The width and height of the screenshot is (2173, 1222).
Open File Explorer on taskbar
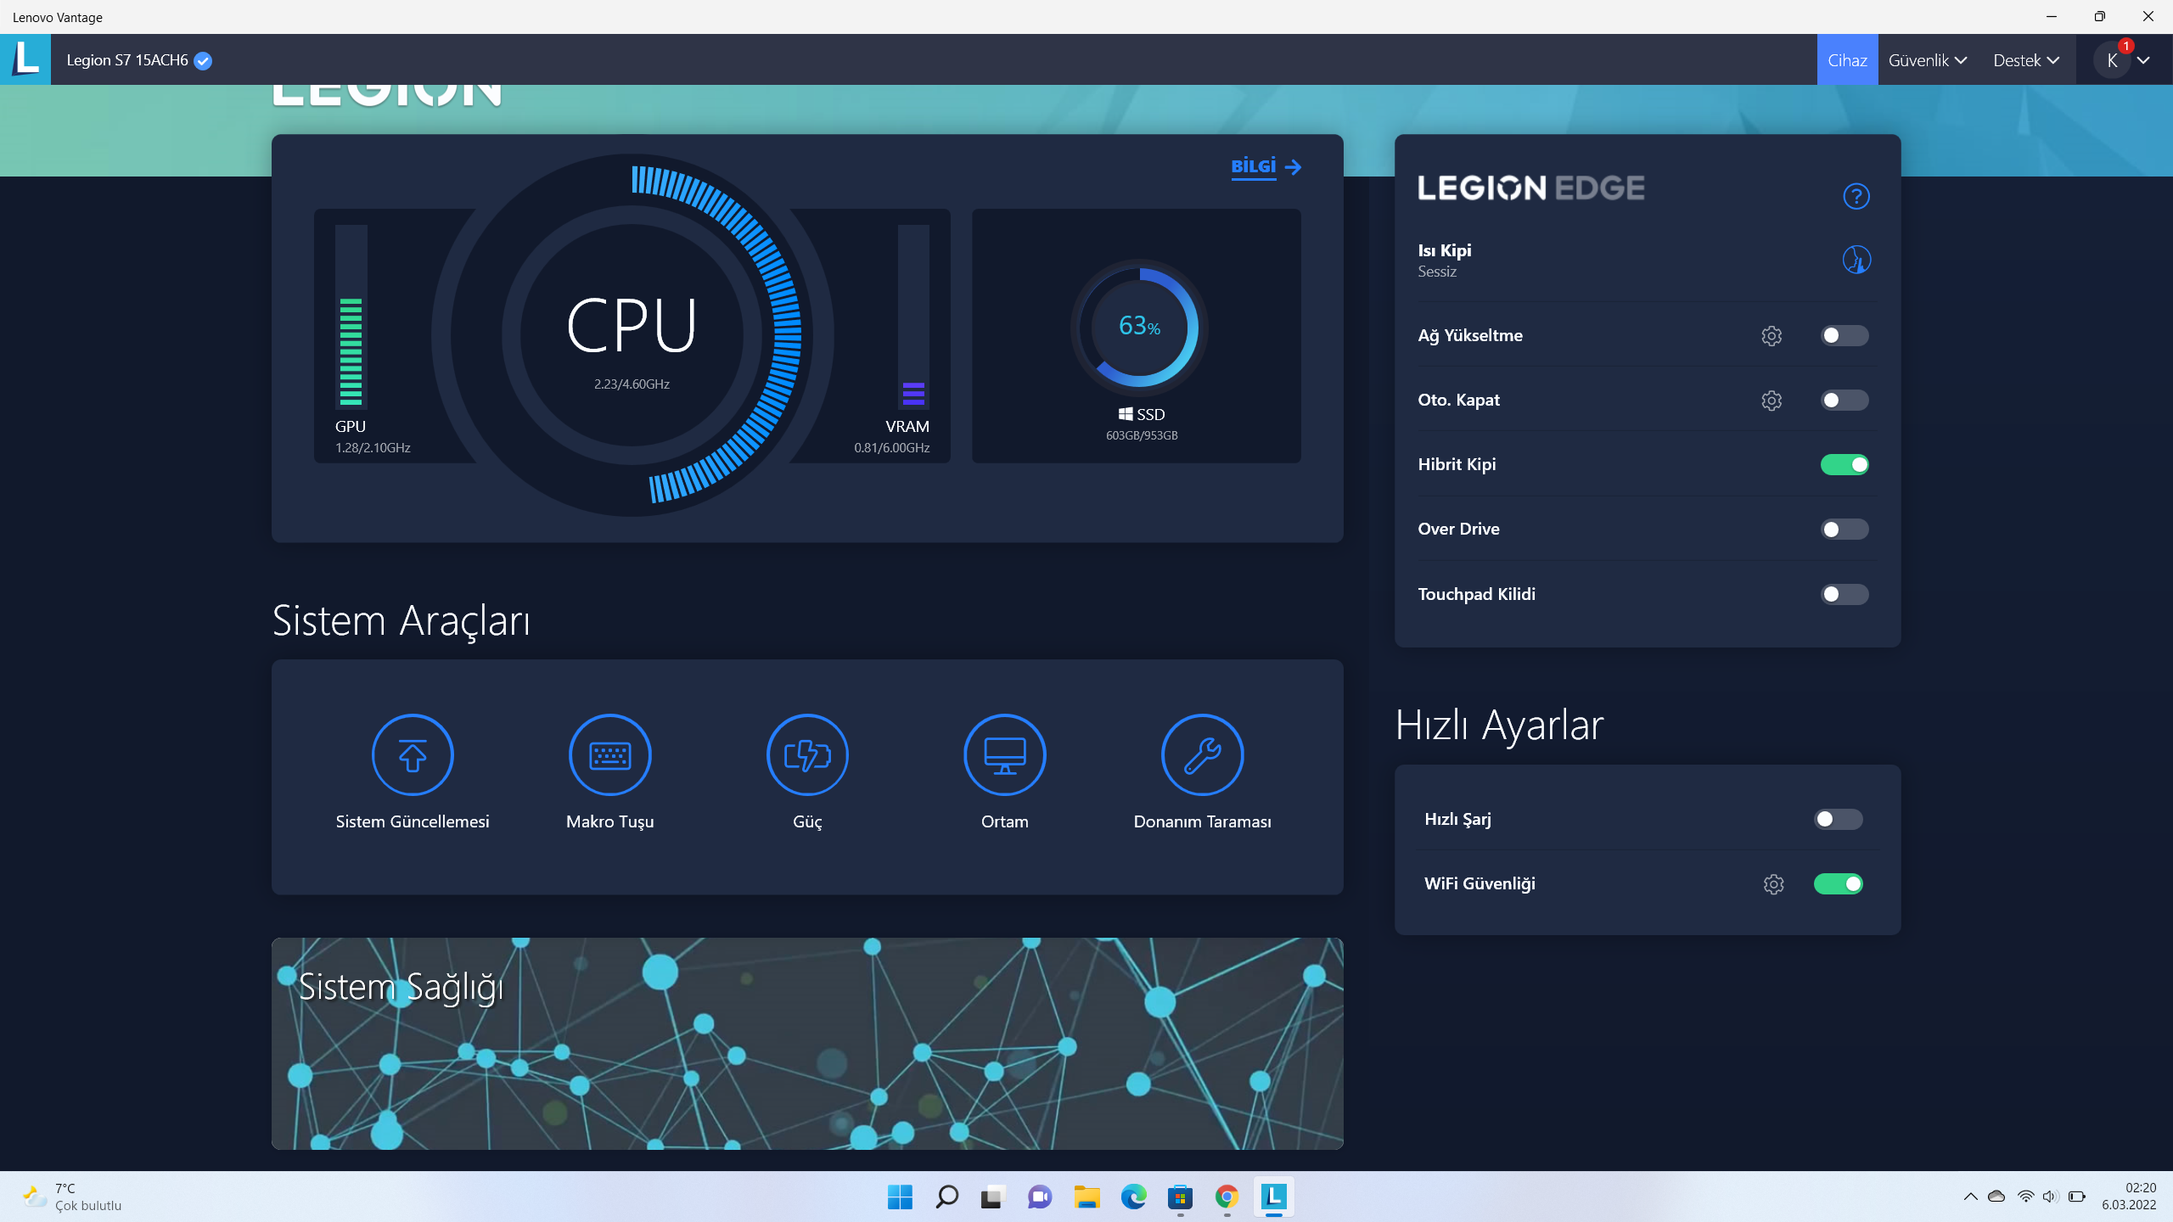1086,1197
